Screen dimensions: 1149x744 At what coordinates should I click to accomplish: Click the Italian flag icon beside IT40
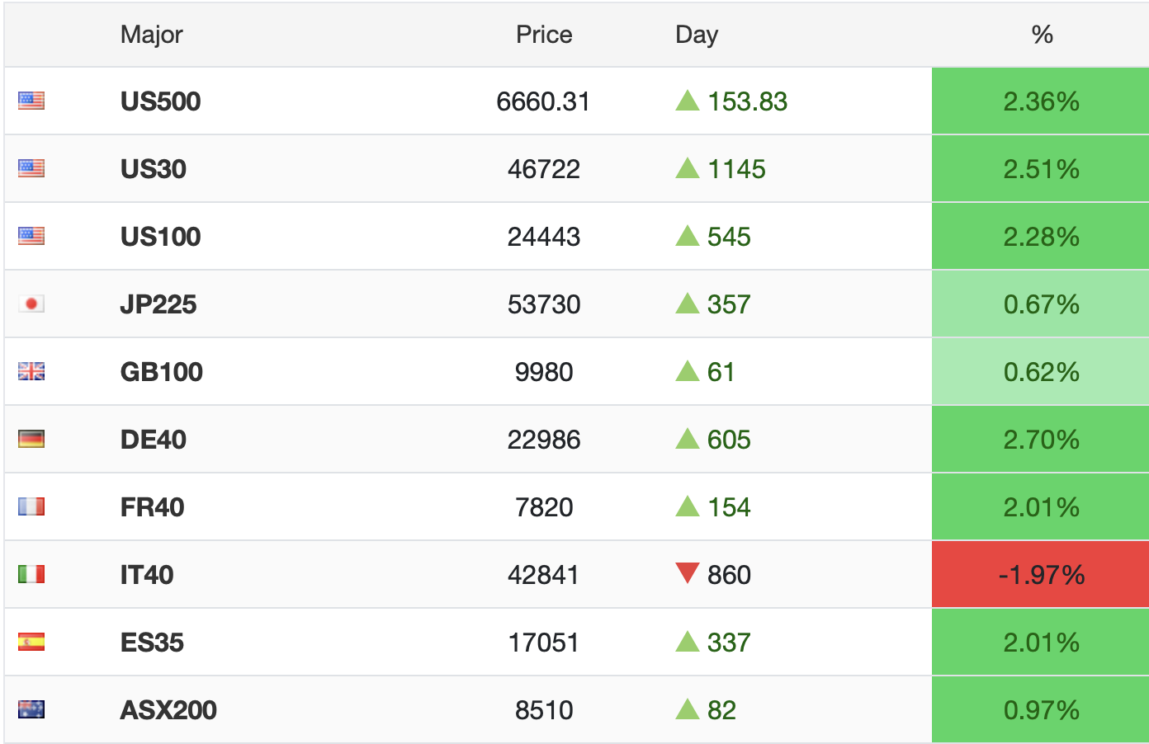pos(31,575)
